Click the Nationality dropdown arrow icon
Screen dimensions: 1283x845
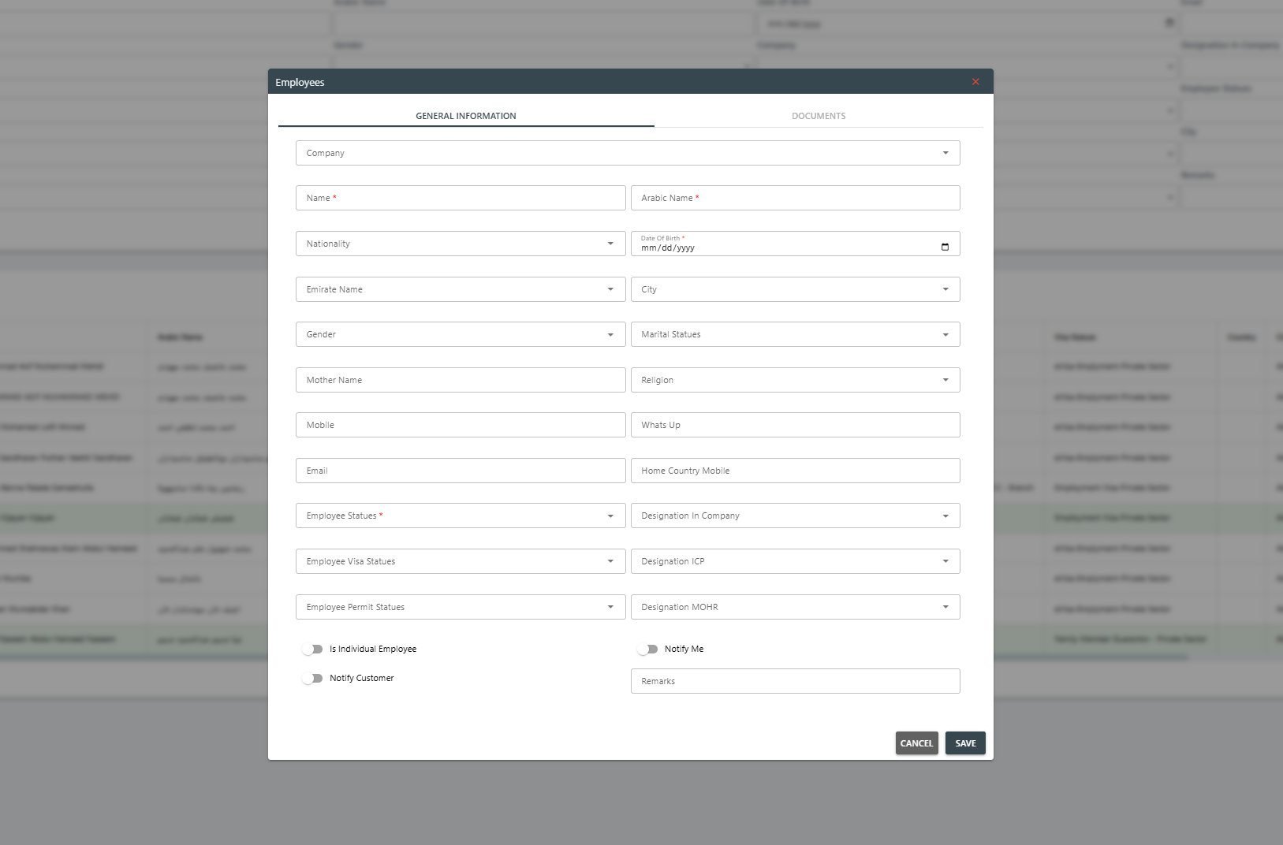(x=610, y=244)
